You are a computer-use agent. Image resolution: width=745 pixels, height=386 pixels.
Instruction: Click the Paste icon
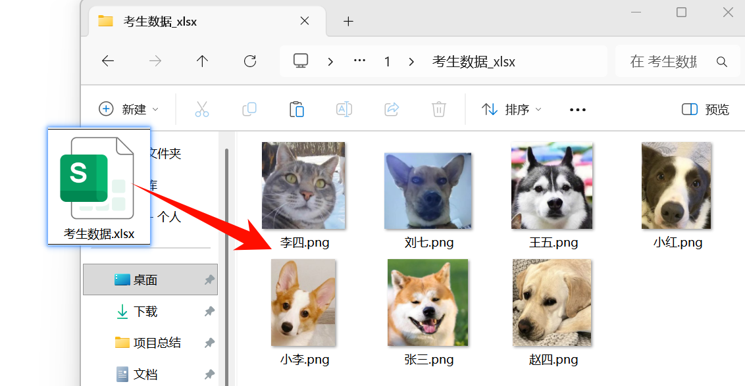pyautogui.click(x=297, y=109)
